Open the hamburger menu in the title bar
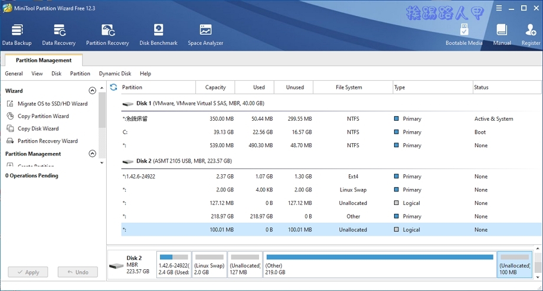 click(499, 8)
